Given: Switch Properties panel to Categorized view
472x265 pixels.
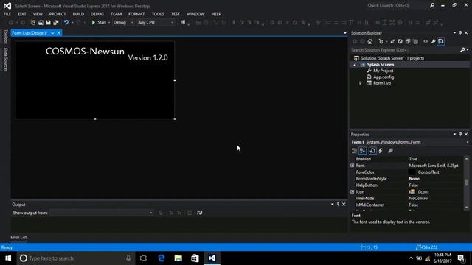Looking at the screenshot, I should [354, 151].
